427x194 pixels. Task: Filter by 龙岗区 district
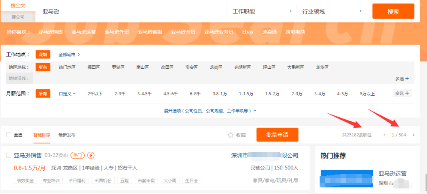[x=216, y=67]
